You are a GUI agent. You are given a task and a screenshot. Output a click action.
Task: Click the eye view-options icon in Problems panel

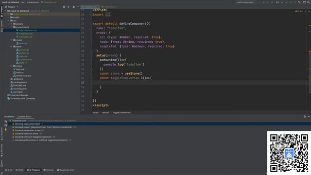(5, 121)
